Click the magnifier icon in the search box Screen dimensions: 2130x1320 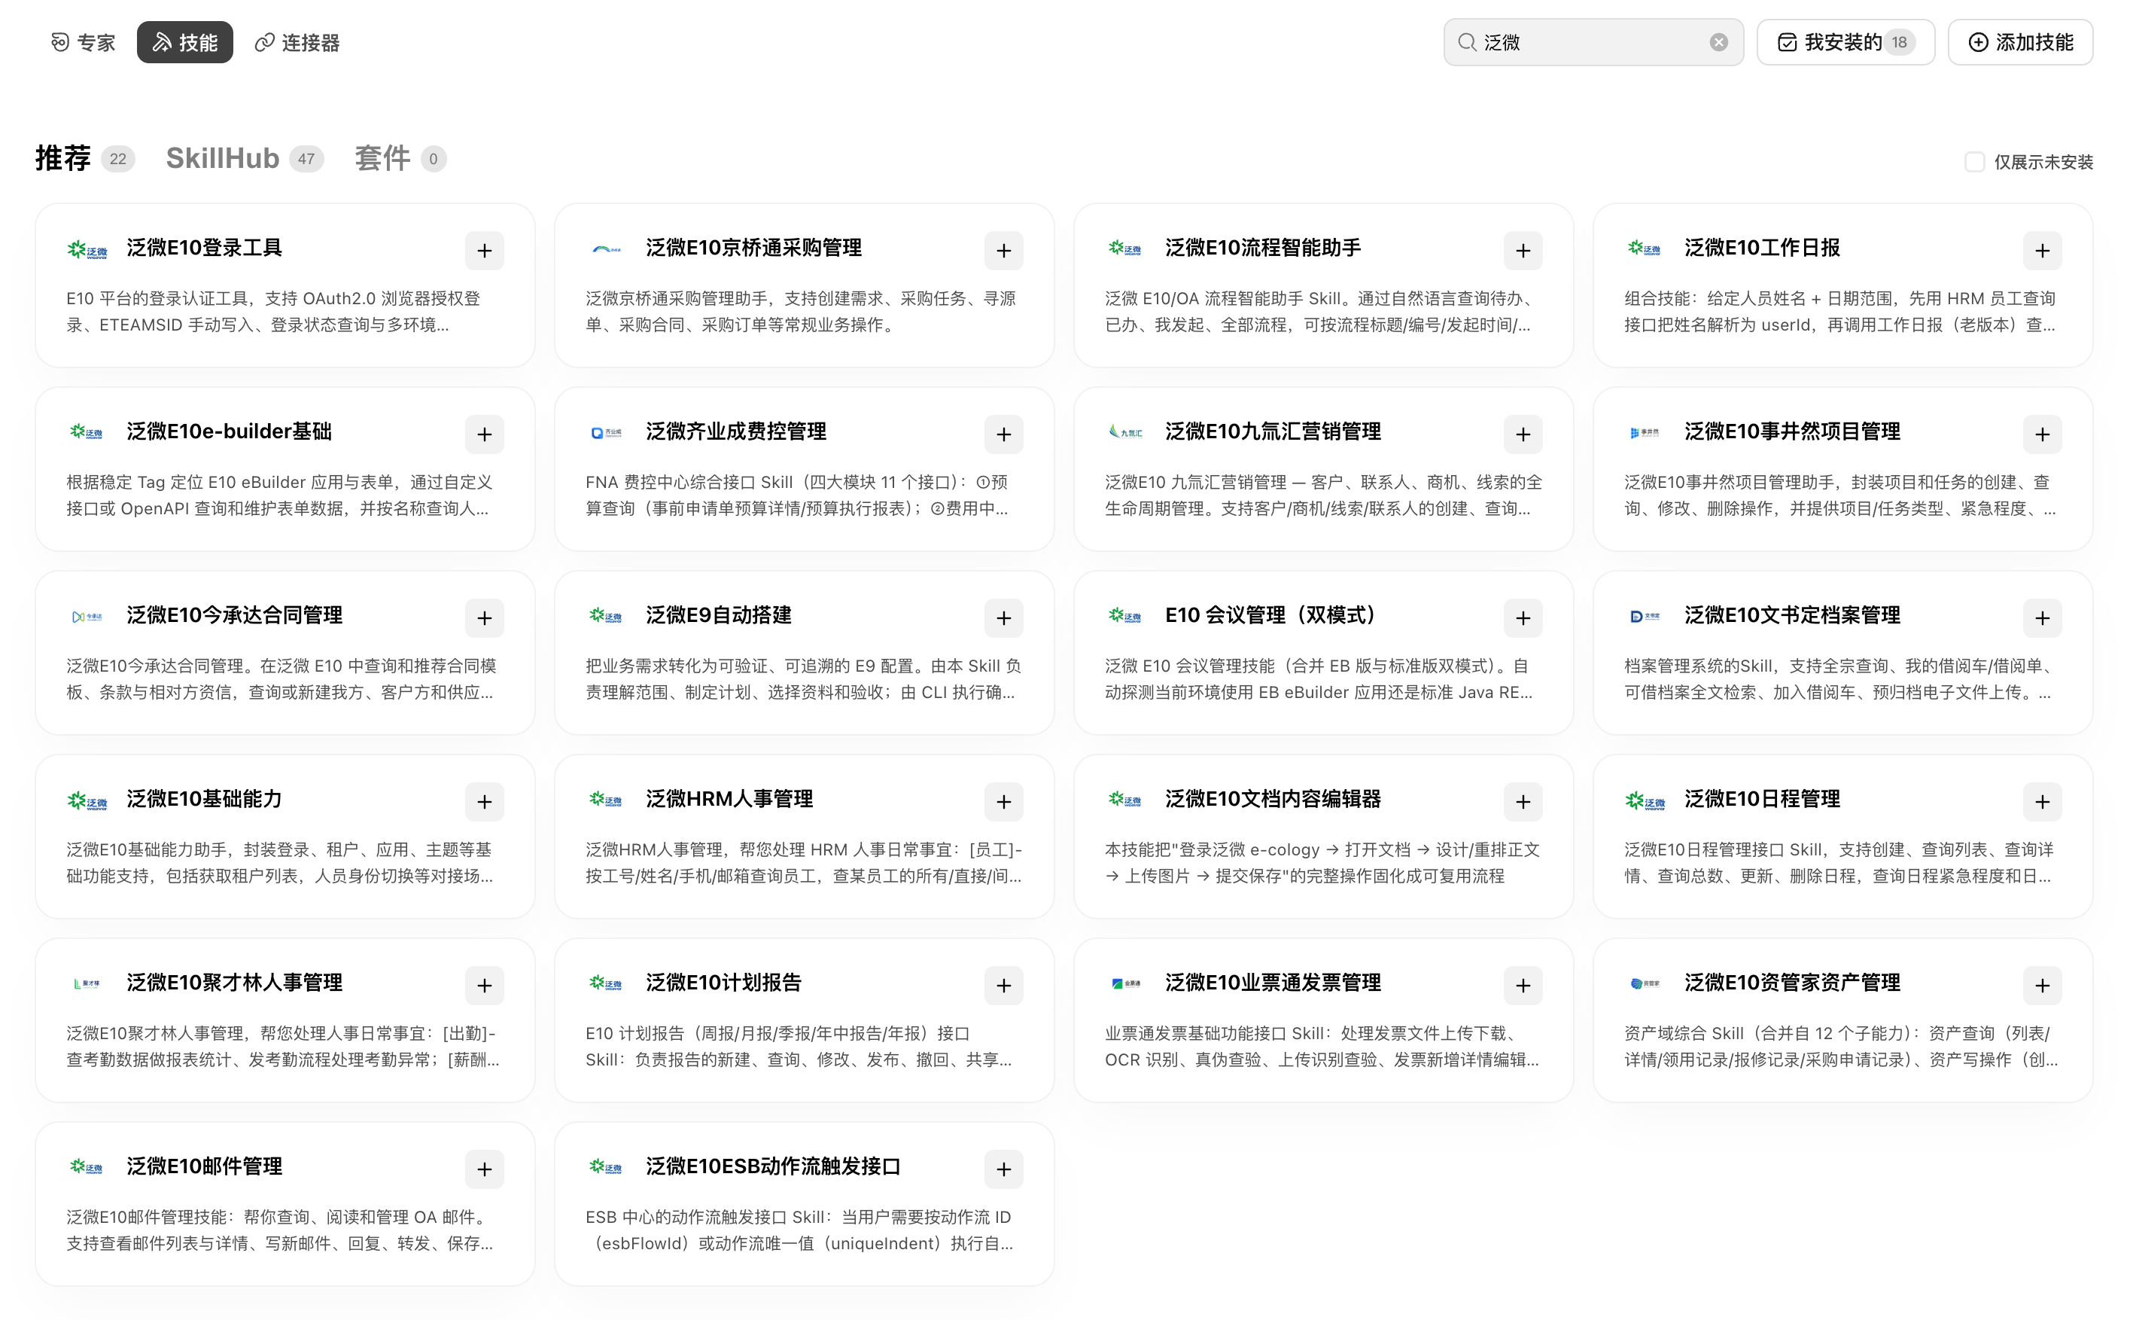click(x=1467, y=42)
